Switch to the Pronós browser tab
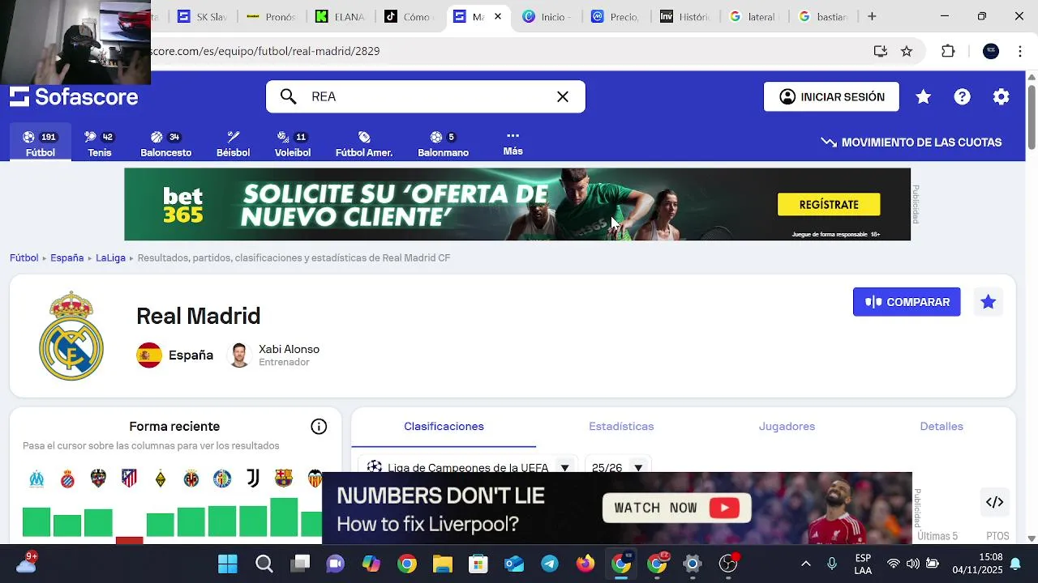Screen dimensions: 1038x583 (x=272, y=16)
